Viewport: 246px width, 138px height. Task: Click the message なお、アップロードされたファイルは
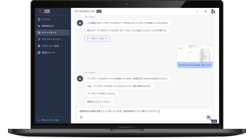coord(120,86)
